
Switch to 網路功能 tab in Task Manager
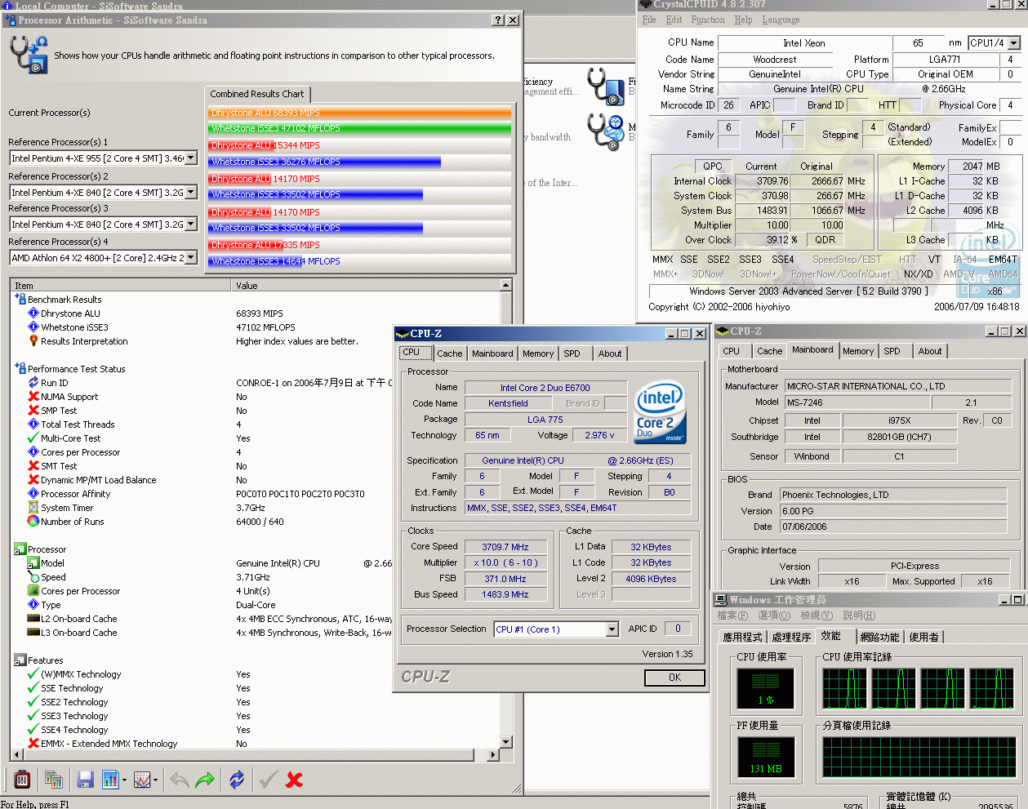pyautogui.click(x=879, y=638)
